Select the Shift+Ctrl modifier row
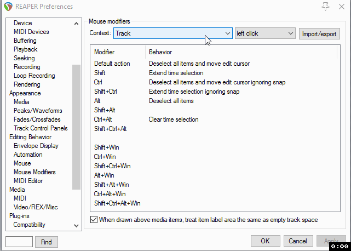Screen dimensions: 351x251 (x=106, y=92)
